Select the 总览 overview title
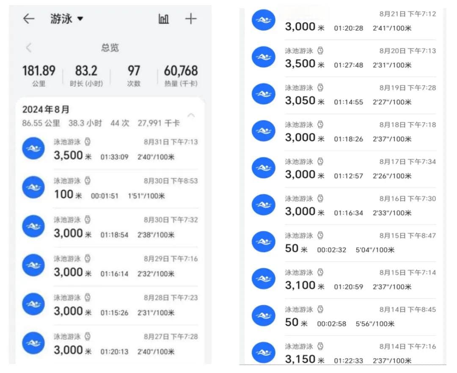Viewport: 457px width, 373px height. [110, 47]
